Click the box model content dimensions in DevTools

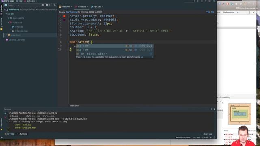click(x=240, y=114)
